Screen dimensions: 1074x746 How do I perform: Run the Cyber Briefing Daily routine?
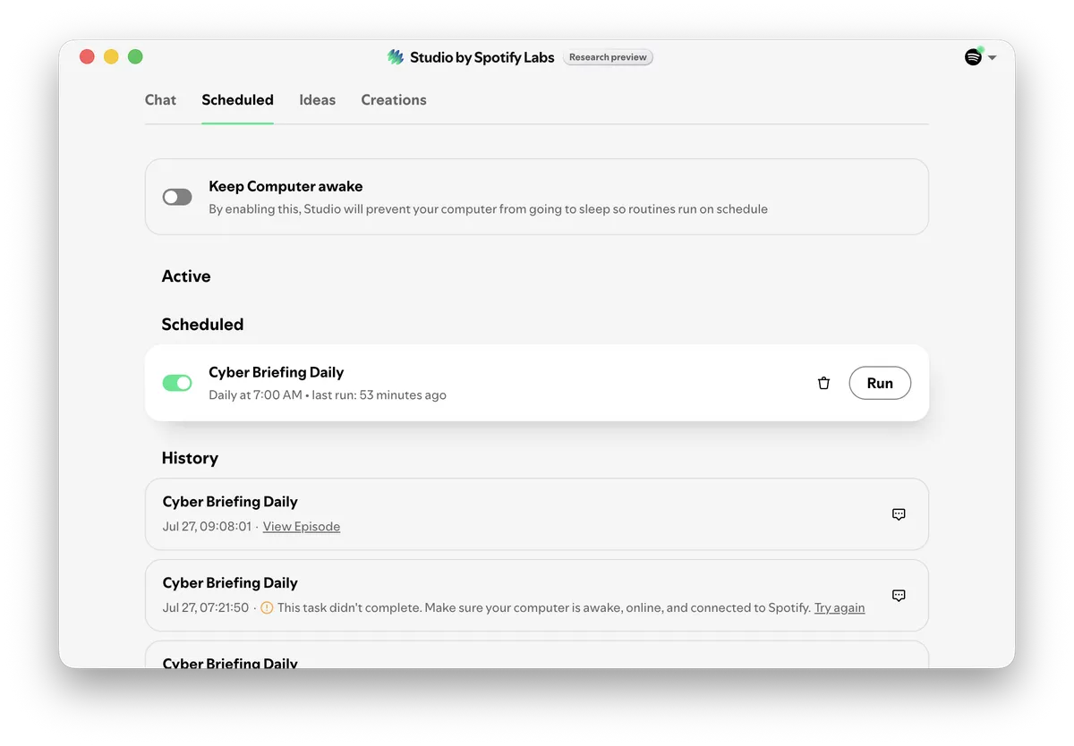tap(880, 383)
